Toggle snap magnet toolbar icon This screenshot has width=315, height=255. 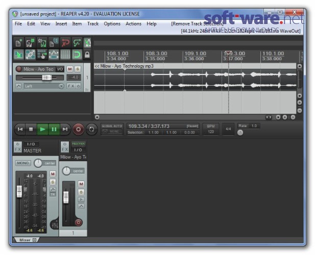coord(77,55)
